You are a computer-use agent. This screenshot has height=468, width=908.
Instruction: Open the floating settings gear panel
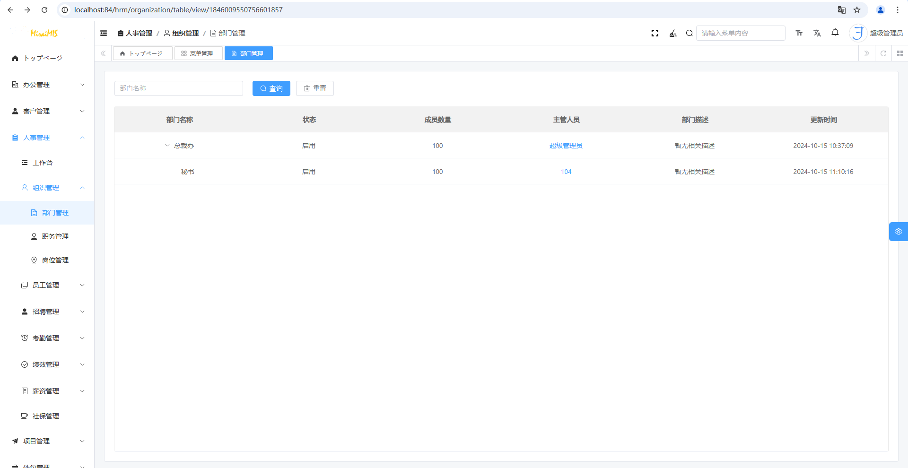(x=898, y=232)
